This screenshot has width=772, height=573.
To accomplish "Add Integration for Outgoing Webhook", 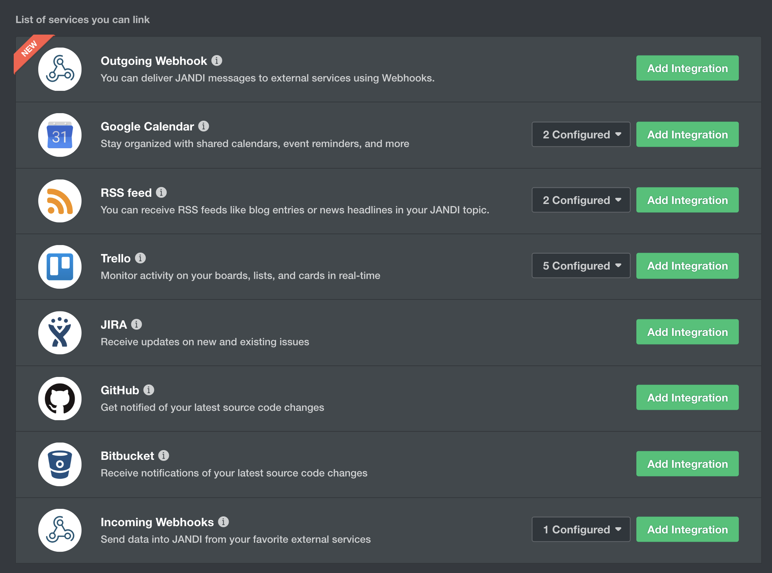I will 687,68.
